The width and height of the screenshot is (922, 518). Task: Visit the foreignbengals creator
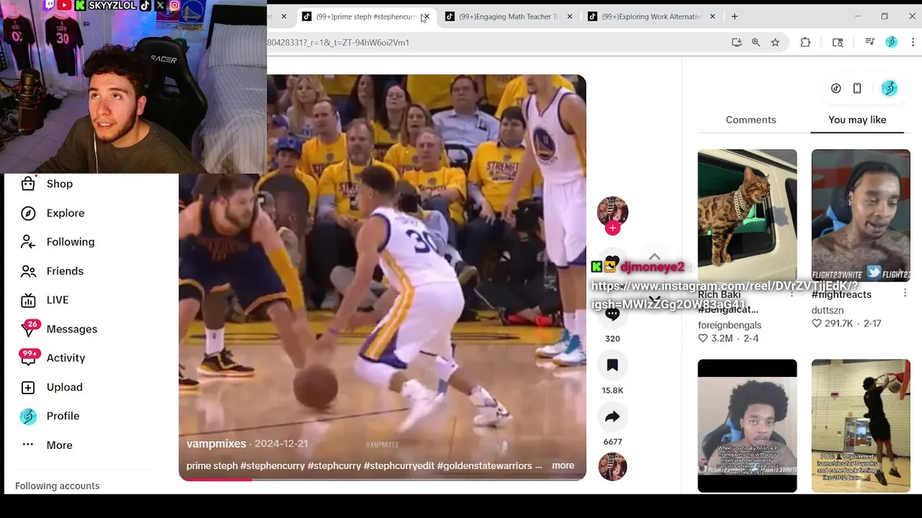(x=730, y=325)
